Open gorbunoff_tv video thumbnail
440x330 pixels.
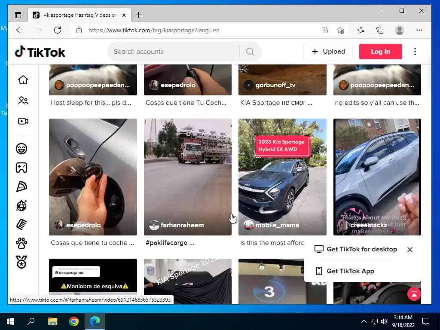click(282, 79)
